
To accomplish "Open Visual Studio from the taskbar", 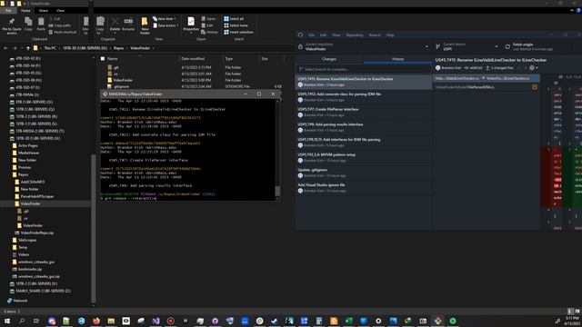I will (x=156, y=321).
